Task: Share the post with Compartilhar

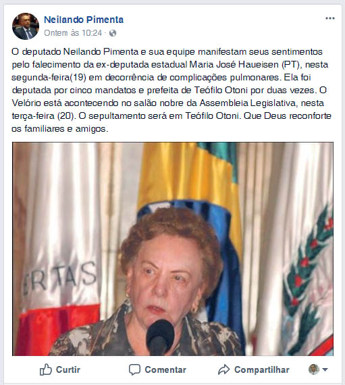Action: [254, 369]
